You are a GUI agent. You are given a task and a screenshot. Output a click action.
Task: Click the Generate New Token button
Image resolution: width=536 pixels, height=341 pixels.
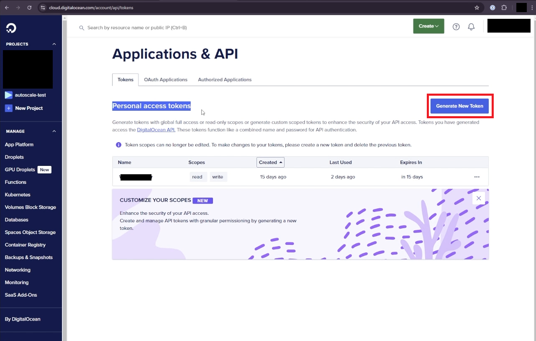pos(459,106)
